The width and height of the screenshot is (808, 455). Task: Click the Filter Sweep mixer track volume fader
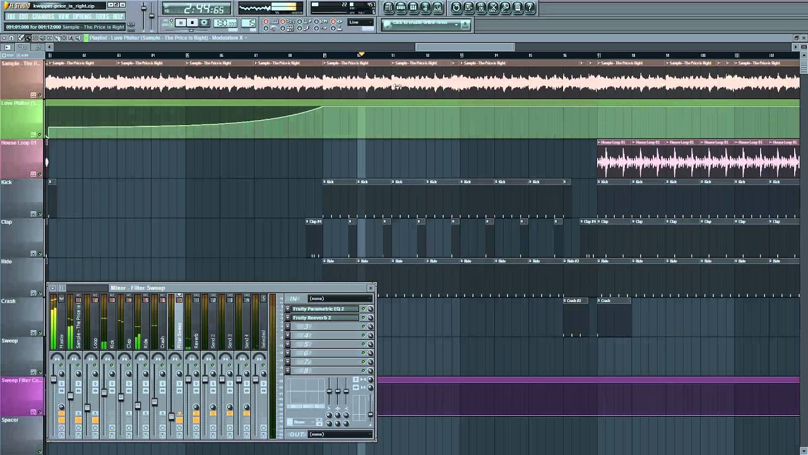pyautogui.click(x=172, y=416)
